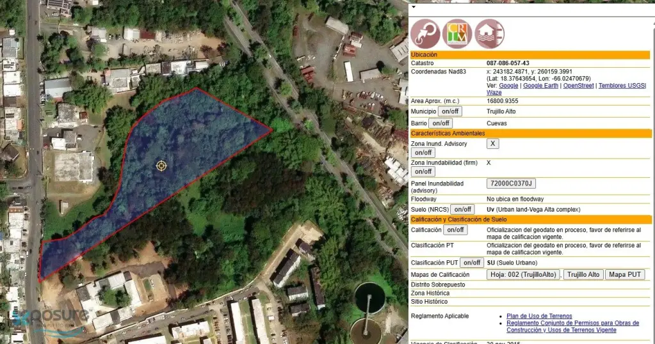Image resolution: width=655 pixels, height=344 pixels.
Task: Open the OpenStreet link
Action: (x=578, y=86)
